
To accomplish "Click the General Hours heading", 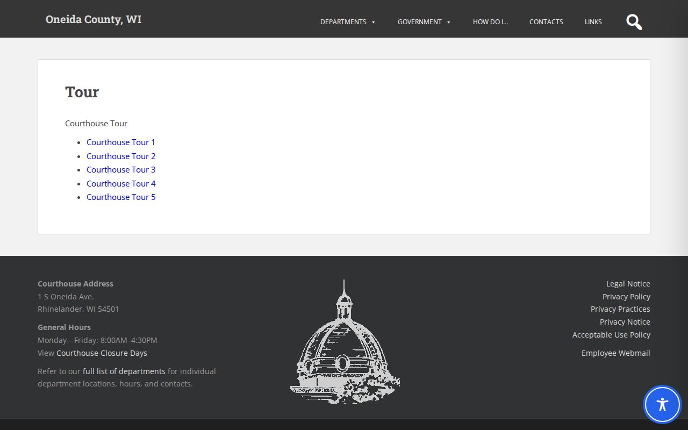I will [64, 327].
